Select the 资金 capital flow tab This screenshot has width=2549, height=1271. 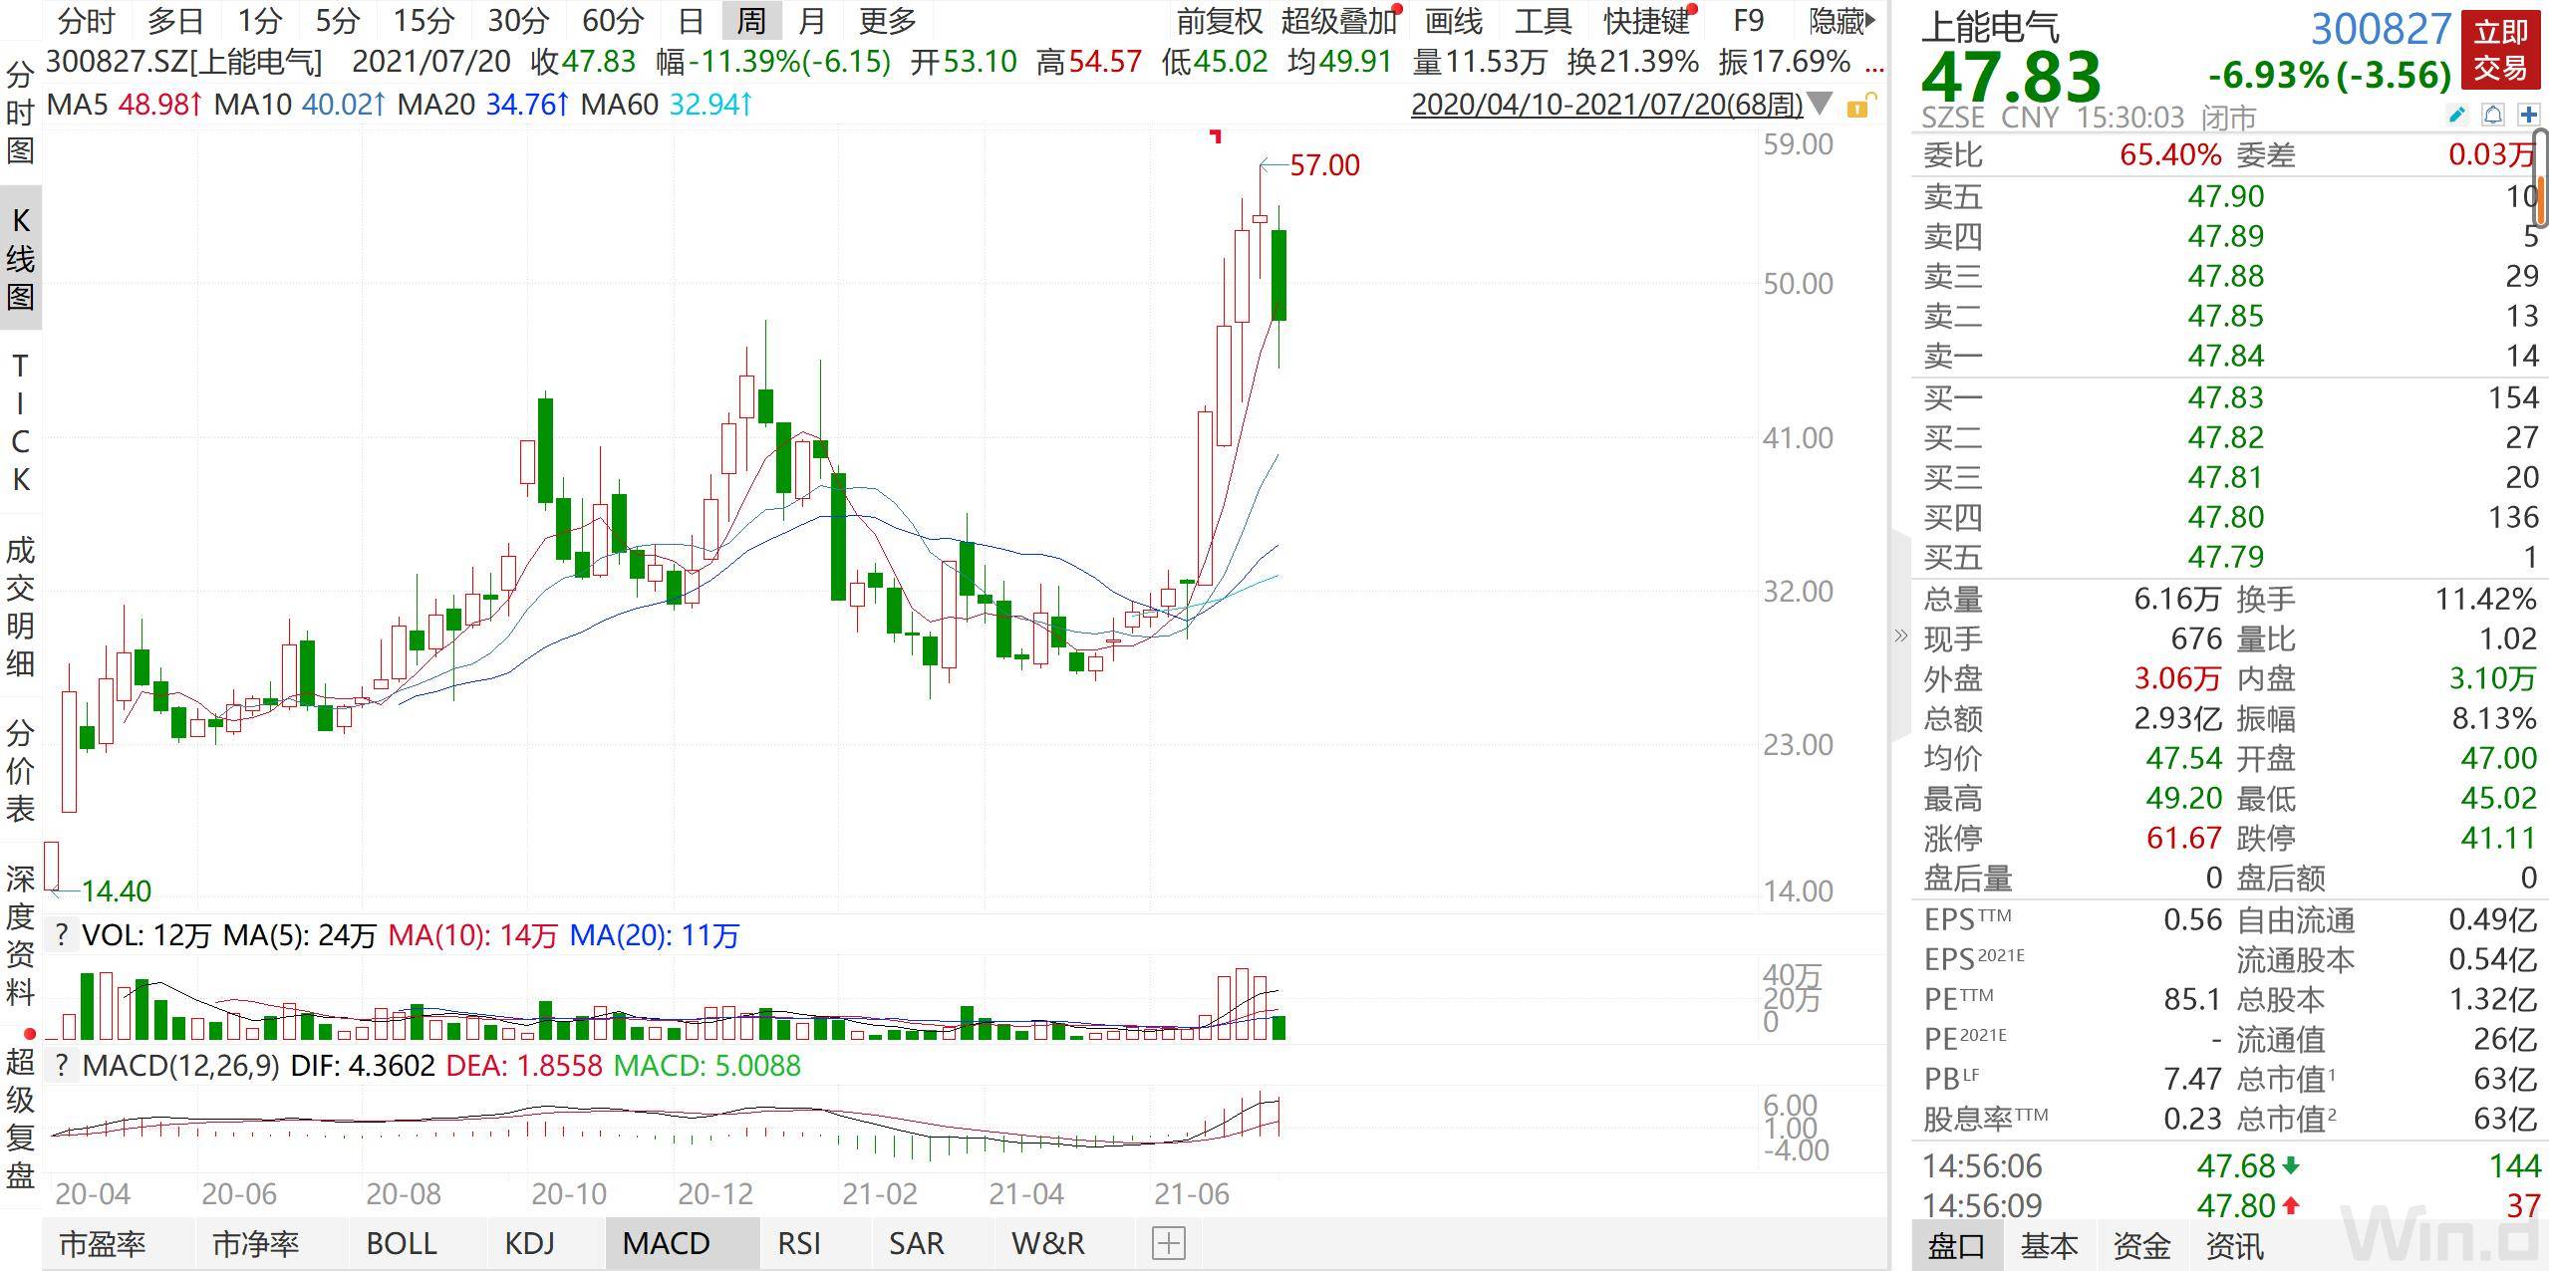pos(2141,1245)
